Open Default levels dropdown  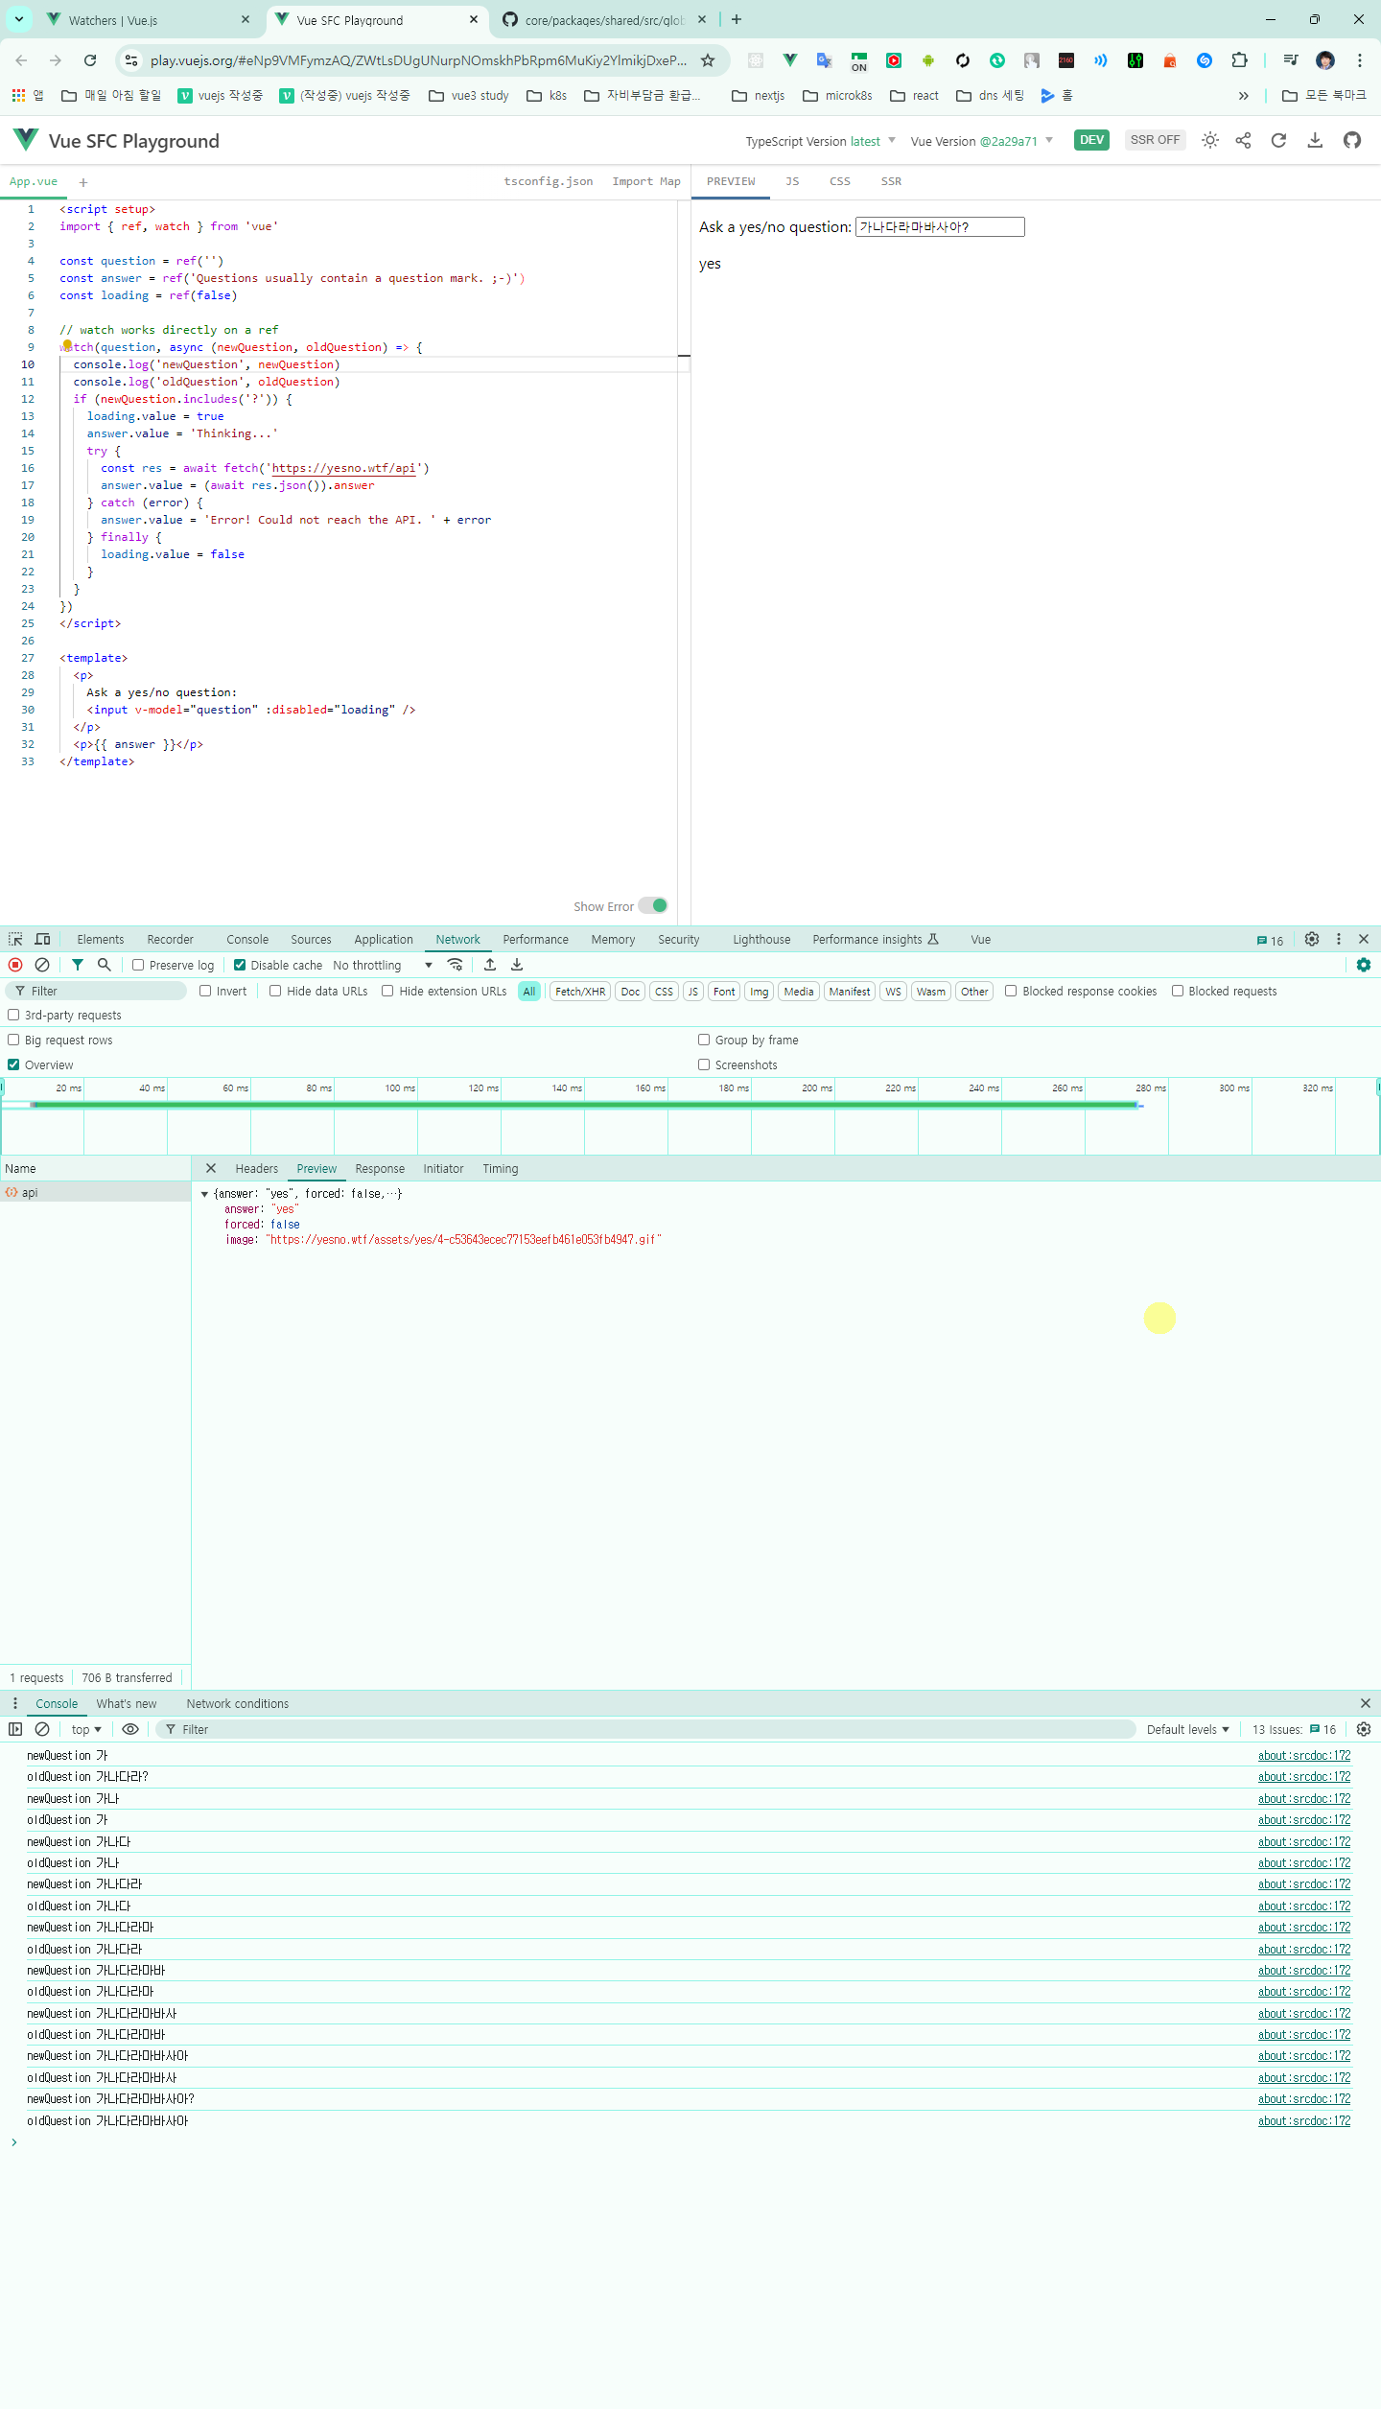[1187, 1729]
